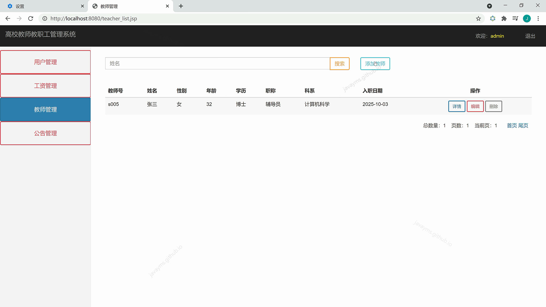546x307 pixels.
Task: Edit teacher 张三 using 编辑
Action: click(475, 106)
